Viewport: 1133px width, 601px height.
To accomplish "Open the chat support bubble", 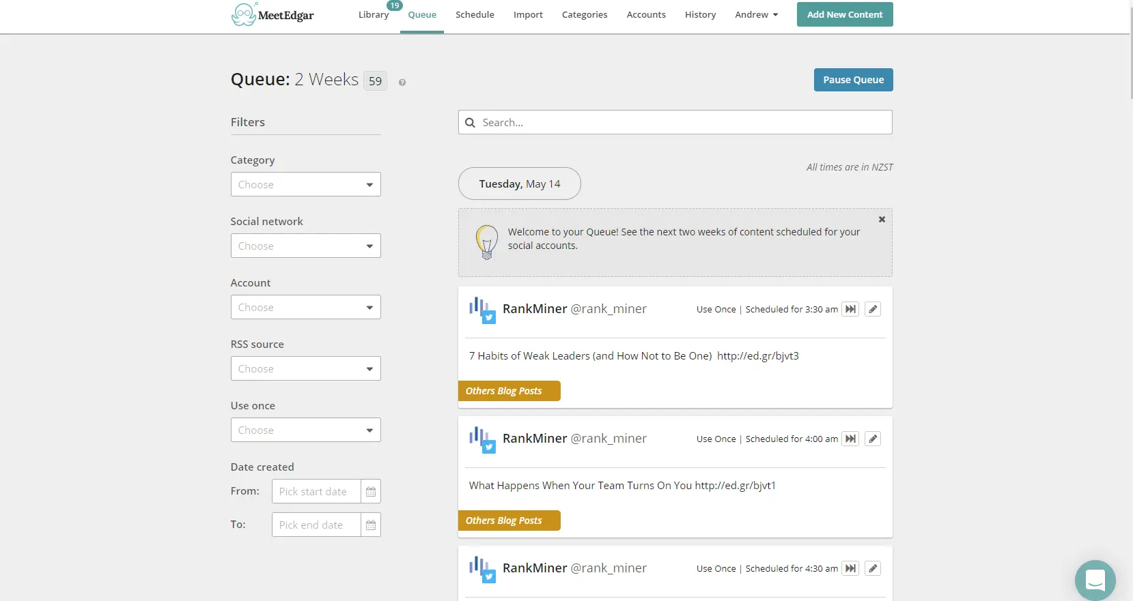I will pyautogui.click(x=1095, y=580).
